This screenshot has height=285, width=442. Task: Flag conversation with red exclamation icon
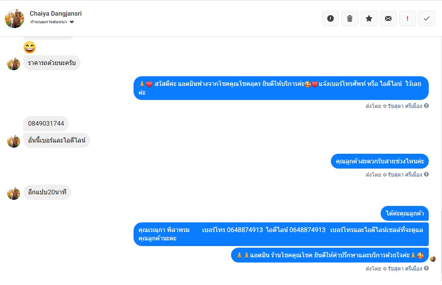(x=408, y=18)
